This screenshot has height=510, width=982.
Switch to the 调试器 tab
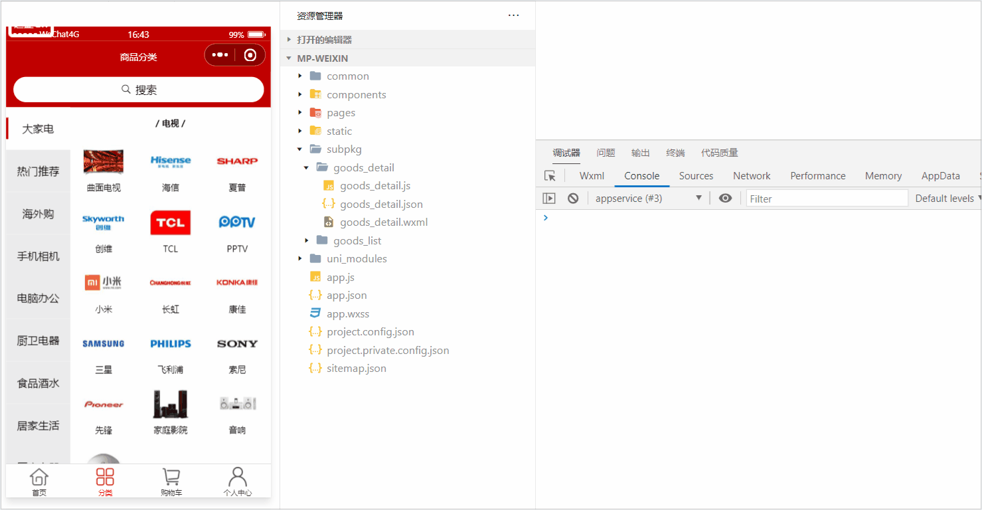[566, 153]
